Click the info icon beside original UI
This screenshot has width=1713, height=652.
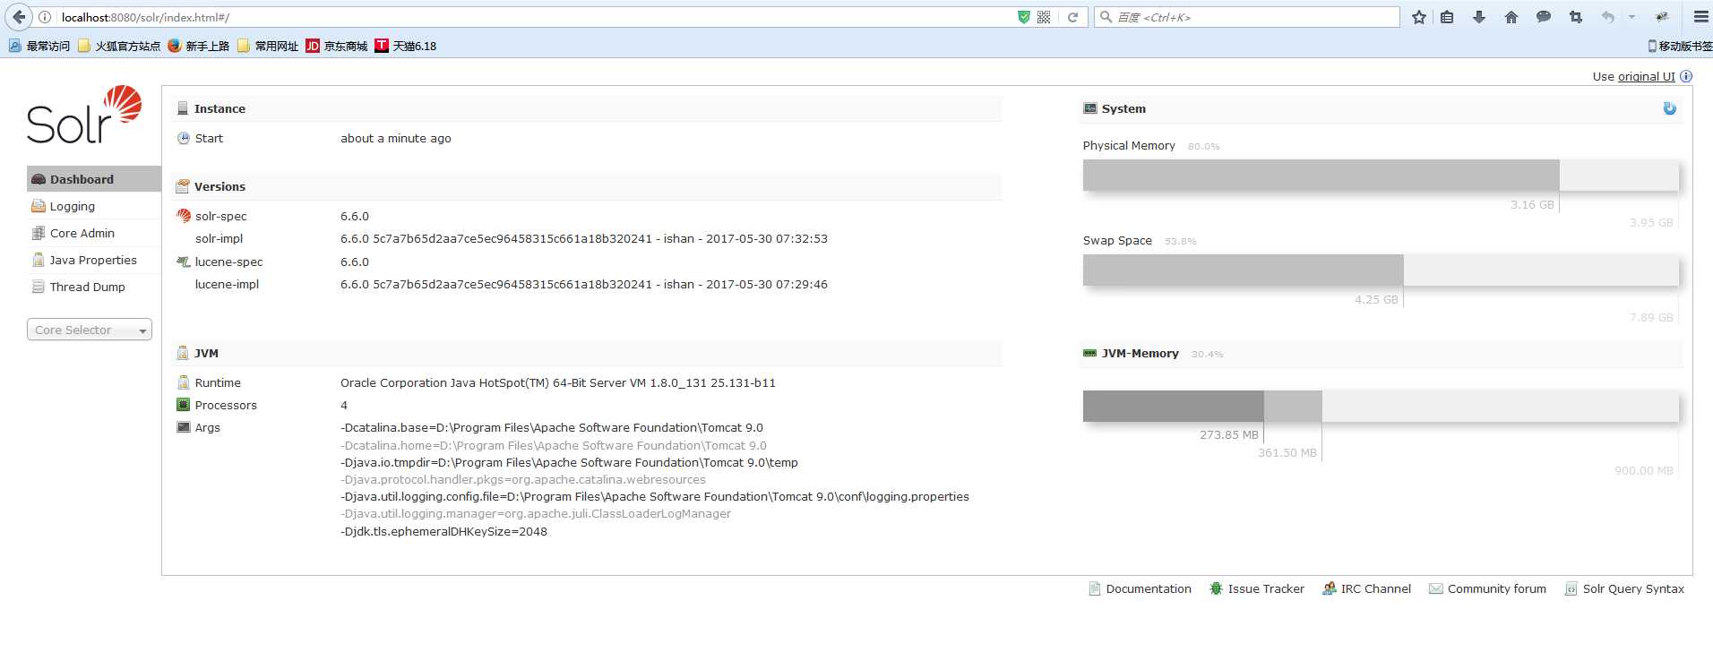1686,76
